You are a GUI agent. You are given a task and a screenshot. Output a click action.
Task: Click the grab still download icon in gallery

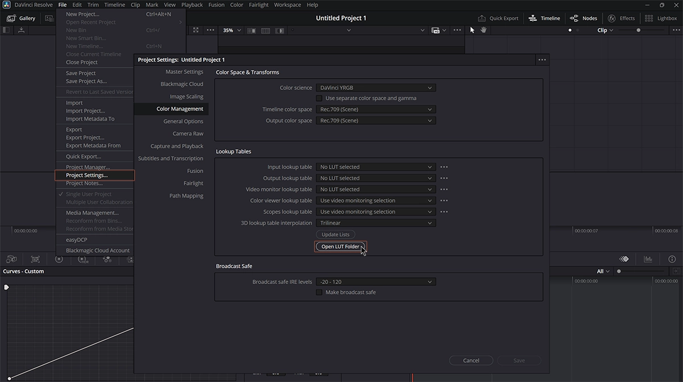click(x=21, y=30)
